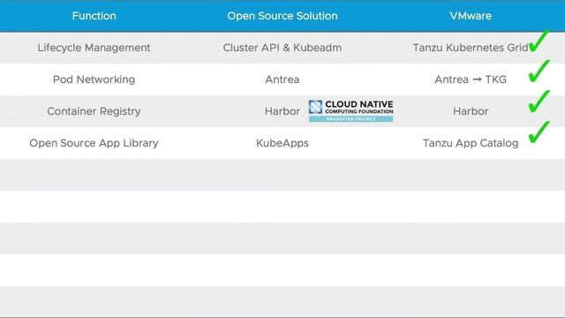Click the green checkmark beside VMware Harbor
The width and height of the screenshot is (565, 318).
pos(539,102)
